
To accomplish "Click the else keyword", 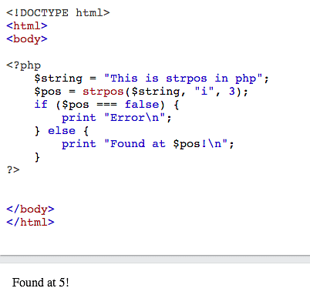I will tap(62, 131).
